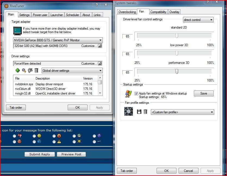
Task: Select the nvoglv32.dll row in driver list
Action: (x=55, y=93)
